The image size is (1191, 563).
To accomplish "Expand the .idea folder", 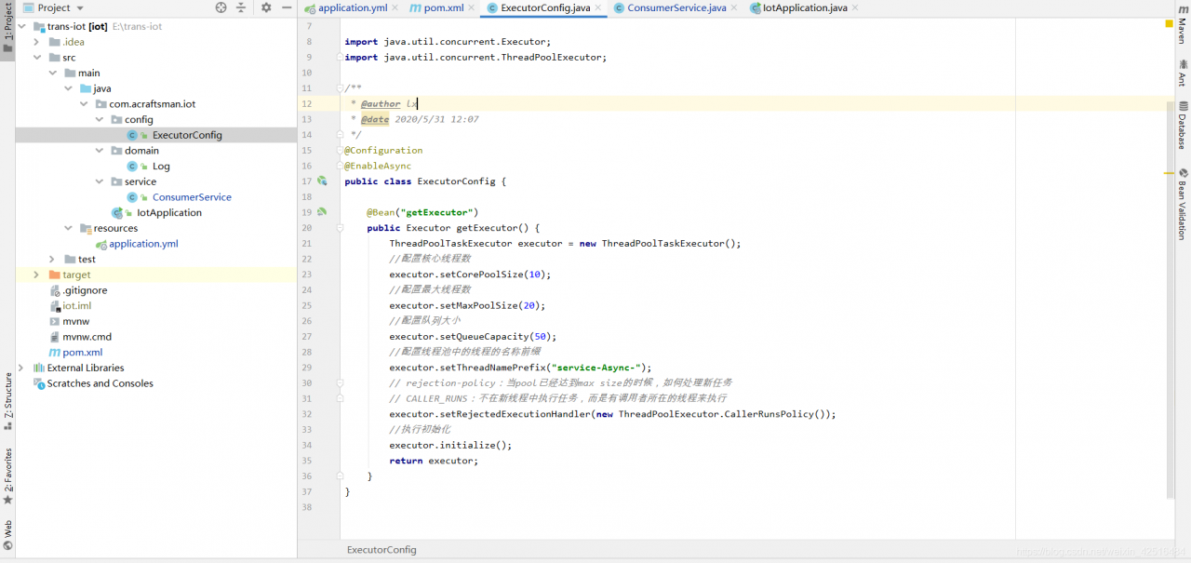I will point(36,42).
